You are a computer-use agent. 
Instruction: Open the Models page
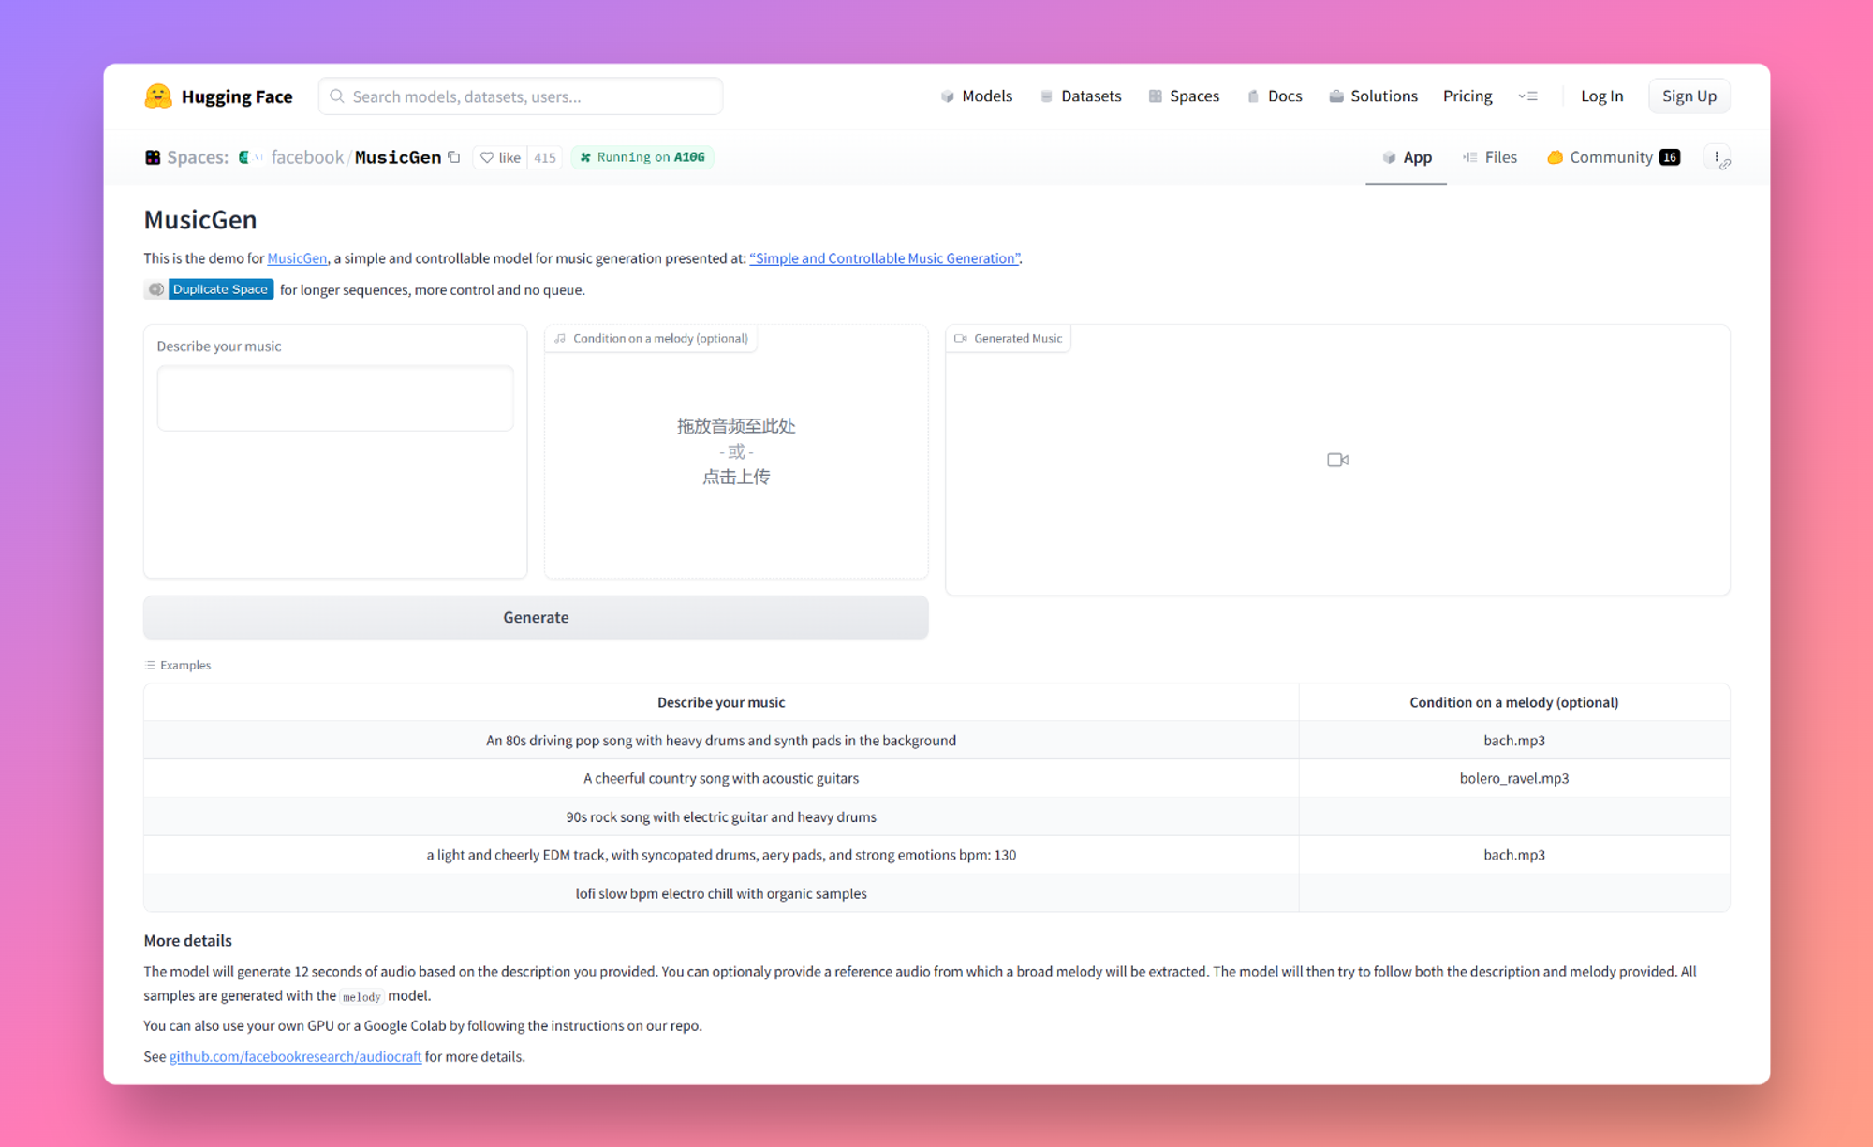(977, 96)
